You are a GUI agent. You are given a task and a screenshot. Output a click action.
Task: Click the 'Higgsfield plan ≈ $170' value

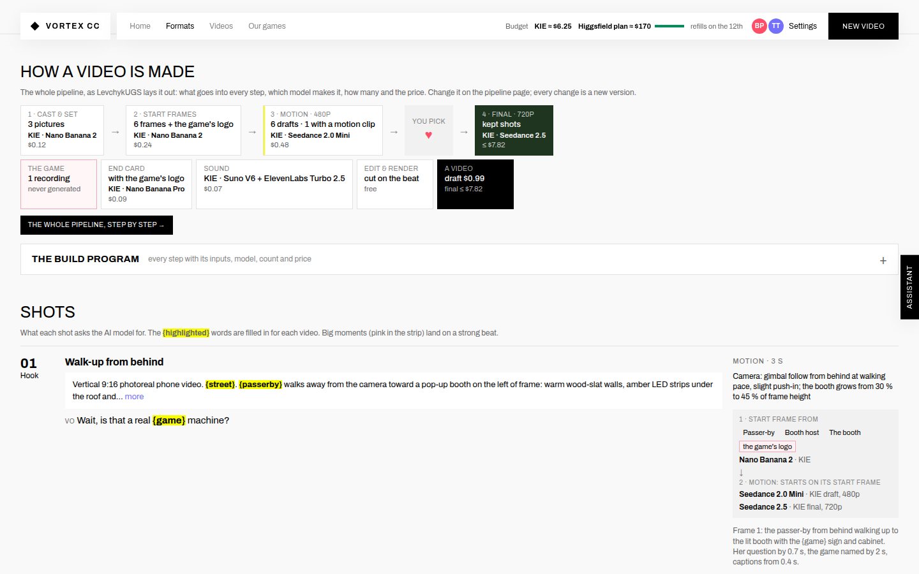coord(615,26)
